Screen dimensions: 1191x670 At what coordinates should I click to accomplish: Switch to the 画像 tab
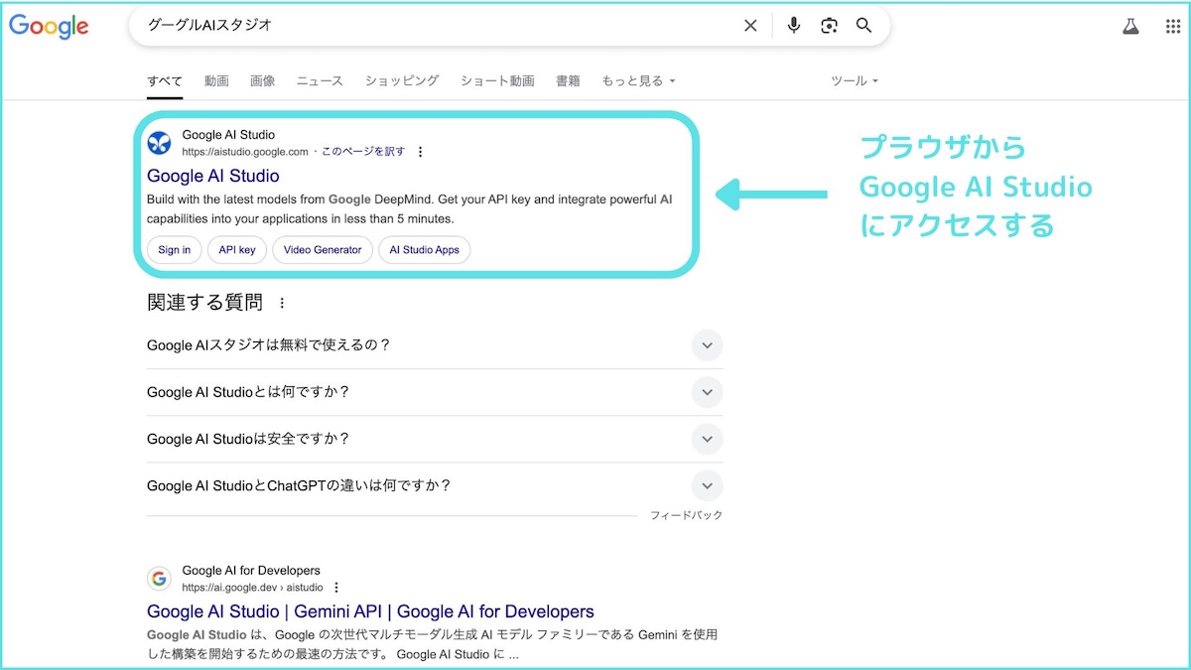(263, 81)
